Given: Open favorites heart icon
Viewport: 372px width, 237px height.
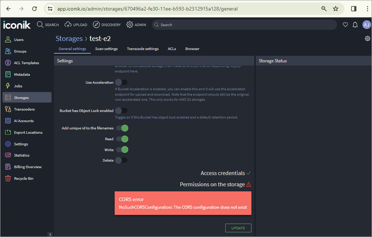Looking at the screenshot, I should point(345,25).
